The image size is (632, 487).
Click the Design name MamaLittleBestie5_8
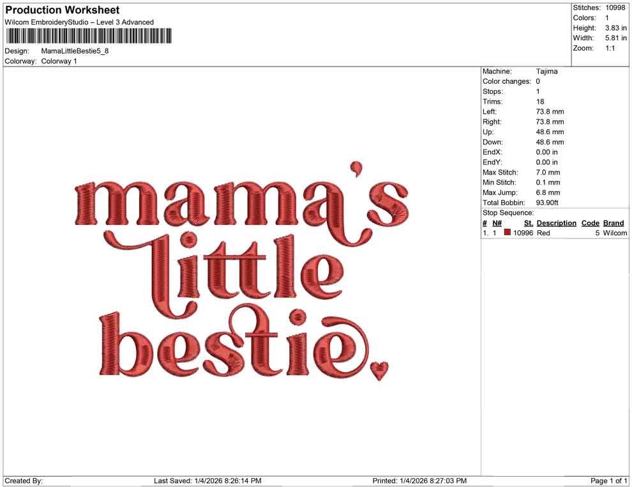[x=75, y=51]
